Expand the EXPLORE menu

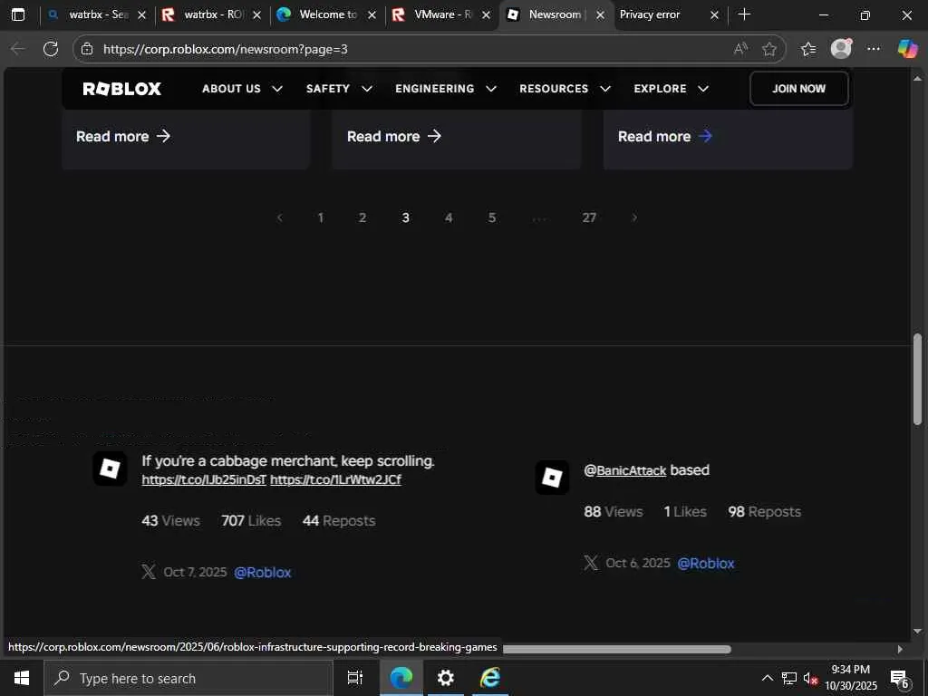672,89
